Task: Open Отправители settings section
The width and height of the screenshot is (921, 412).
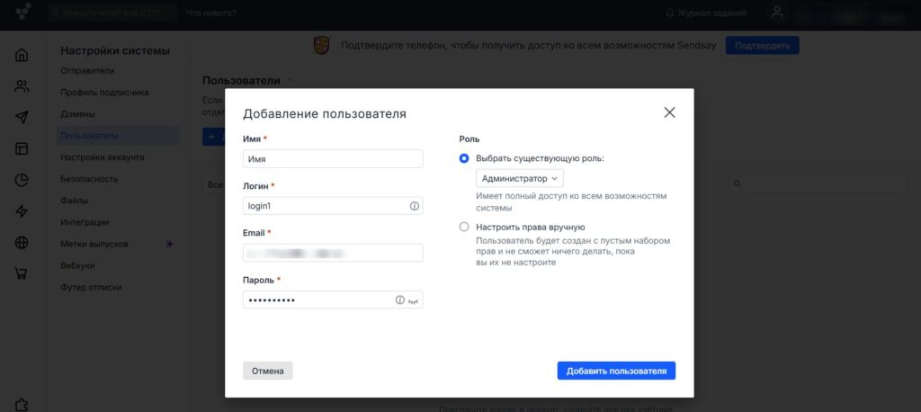Action: point(87,70)
